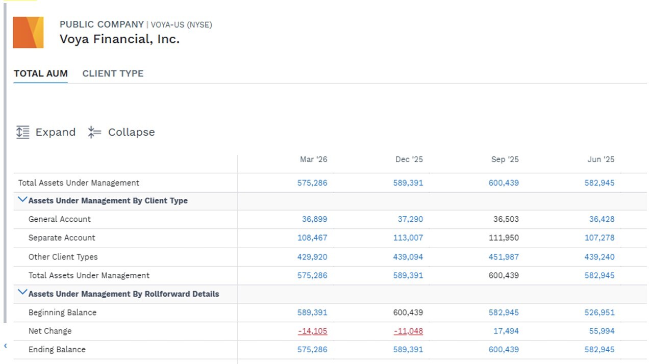This screenshot has height=364, width=652.
Task: Click the Collapse rows icon
Action: click(x=94, y=132)
